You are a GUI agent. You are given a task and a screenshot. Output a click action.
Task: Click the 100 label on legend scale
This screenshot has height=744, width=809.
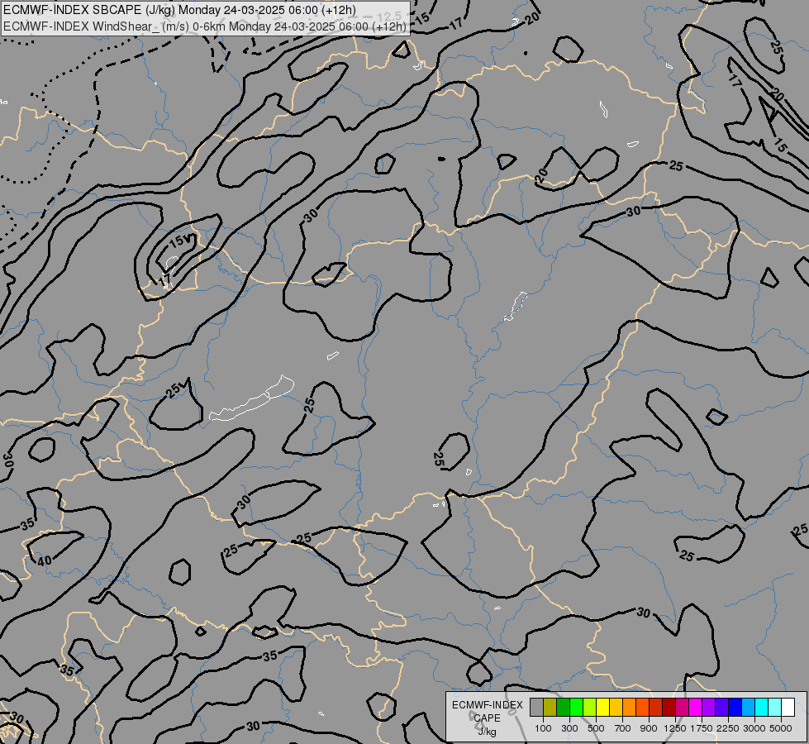point(543,728)
